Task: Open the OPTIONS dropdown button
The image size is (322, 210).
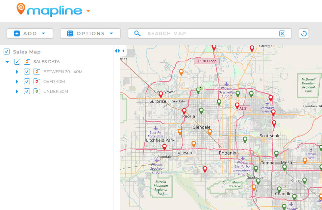Action: pyautogui.click(x=90, y=33)
